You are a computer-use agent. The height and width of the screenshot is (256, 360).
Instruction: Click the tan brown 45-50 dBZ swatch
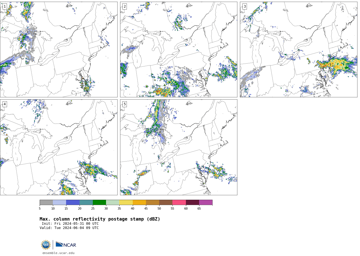point(152,203)
